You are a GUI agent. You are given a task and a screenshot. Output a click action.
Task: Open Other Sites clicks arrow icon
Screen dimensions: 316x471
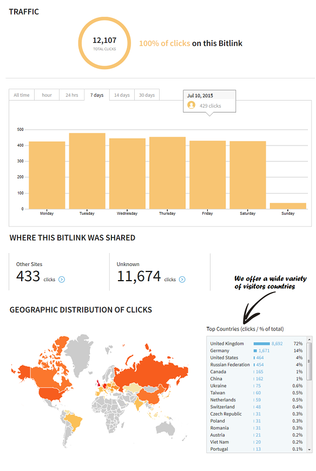pos(62,280)
